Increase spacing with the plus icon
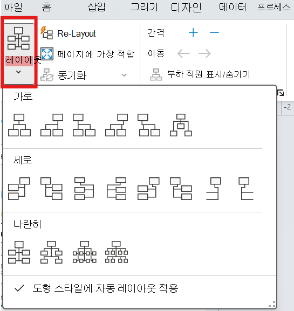 193,32
